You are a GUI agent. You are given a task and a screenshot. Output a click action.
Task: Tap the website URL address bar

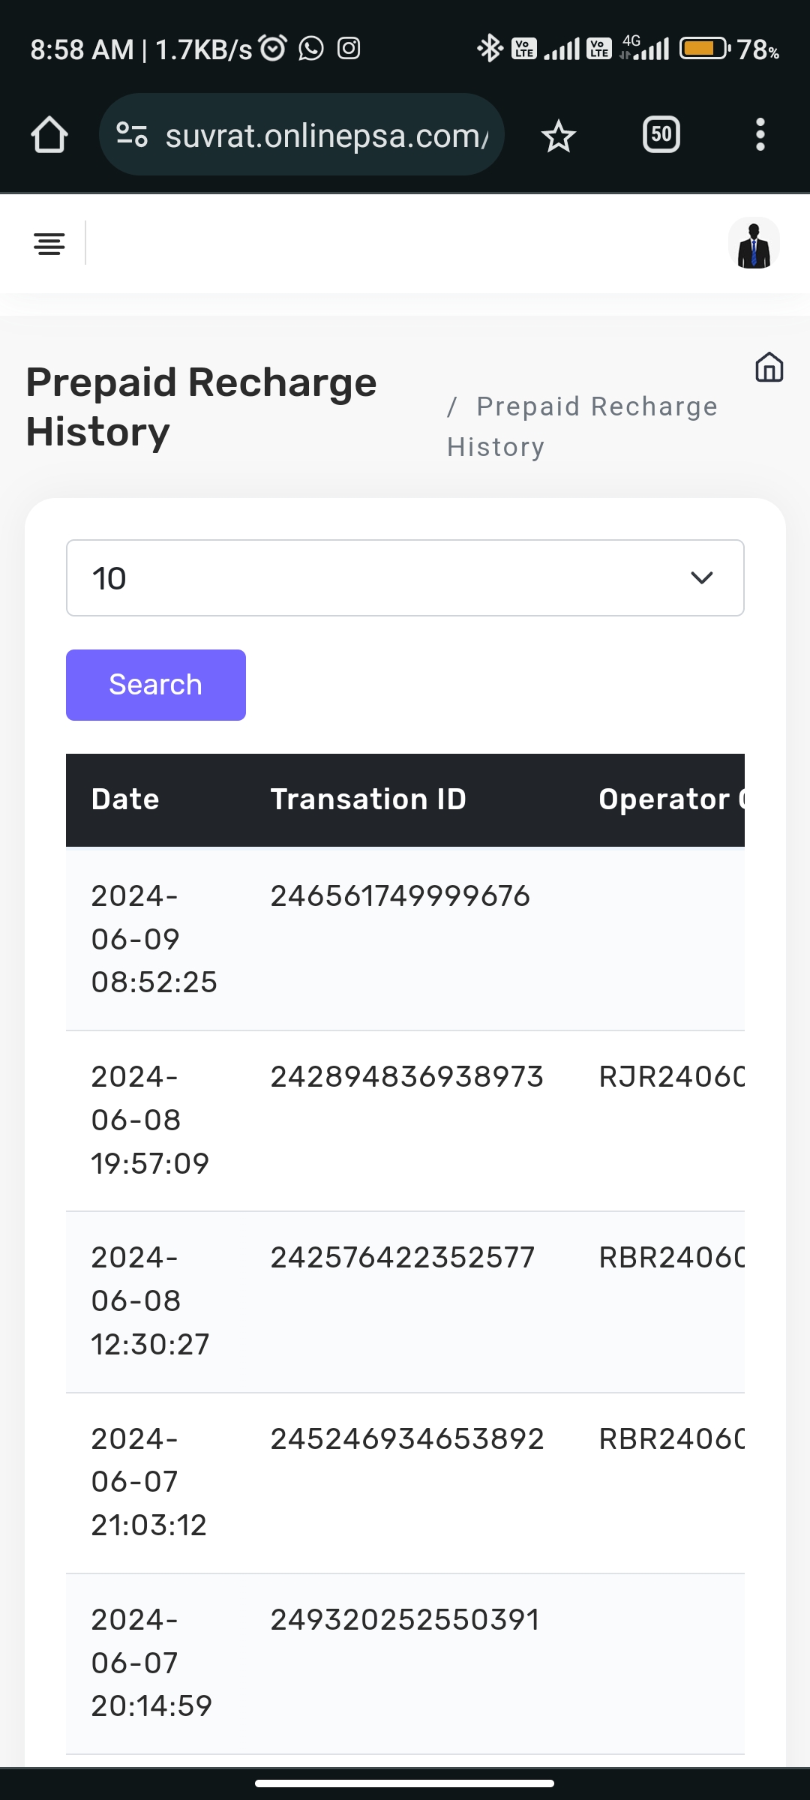(327, 136)
